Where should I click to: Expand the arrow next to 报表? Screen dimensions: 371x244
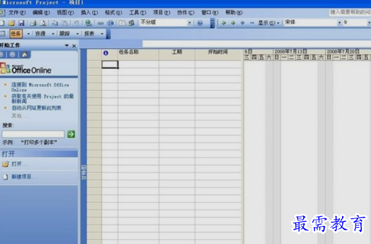[x=102, y=34]
